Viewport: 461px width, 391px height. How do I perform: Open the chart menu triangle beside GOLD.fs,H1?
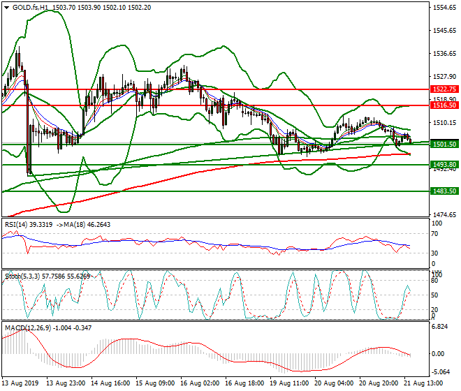pos(6,8)
